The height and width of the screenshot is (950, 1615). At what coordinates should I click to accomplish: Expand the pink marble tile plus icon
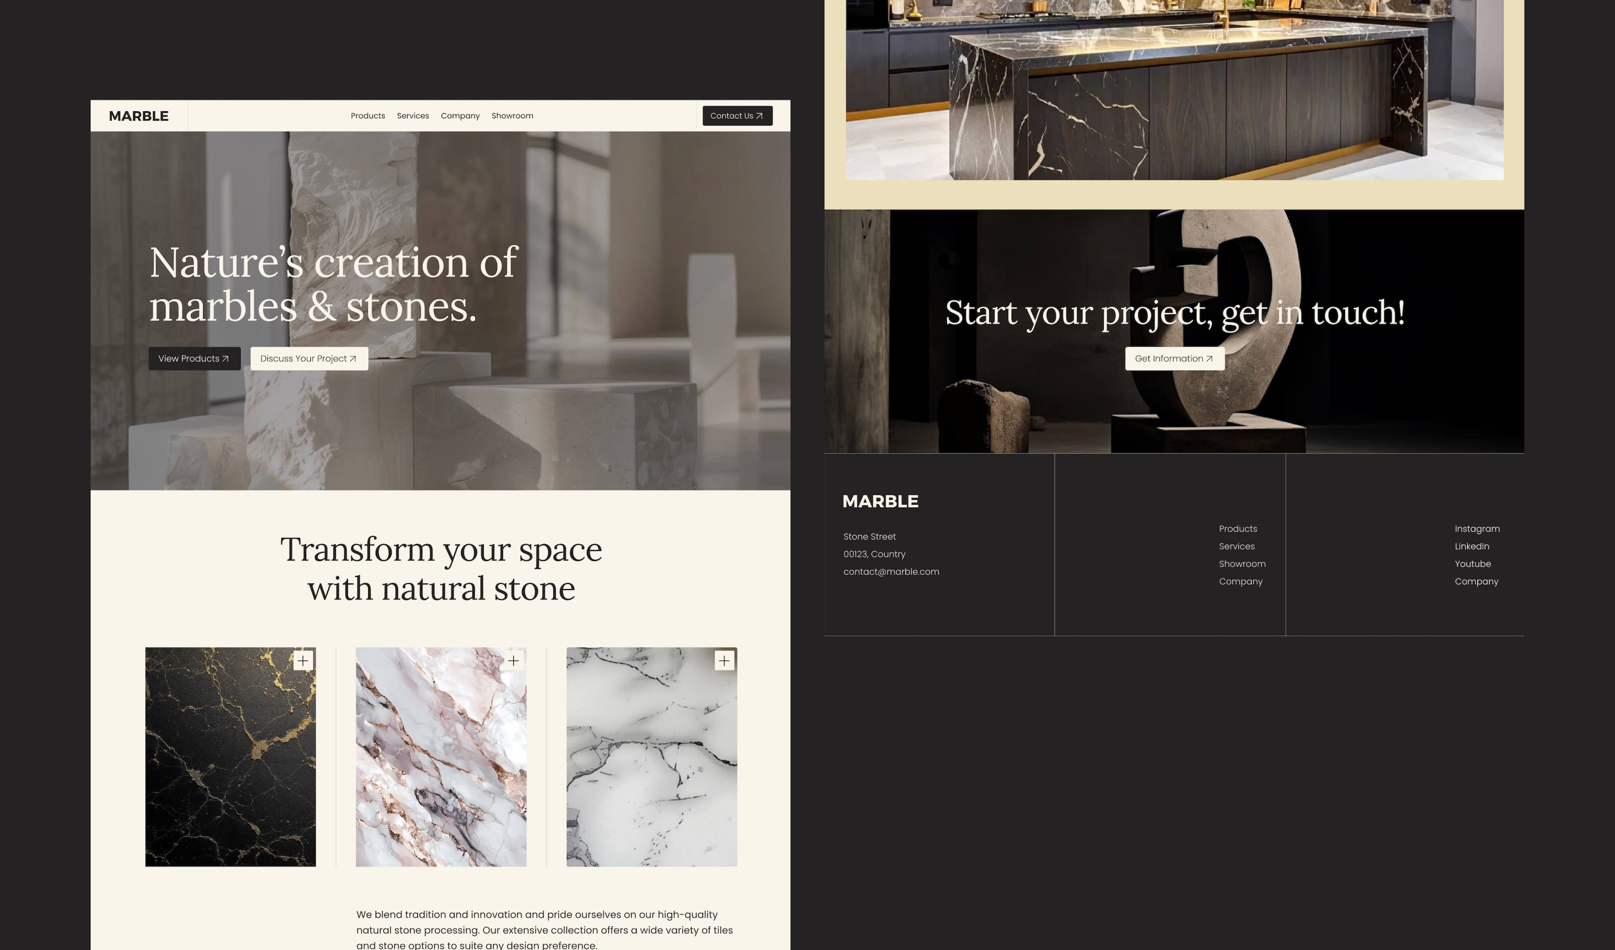click(513, 660)
